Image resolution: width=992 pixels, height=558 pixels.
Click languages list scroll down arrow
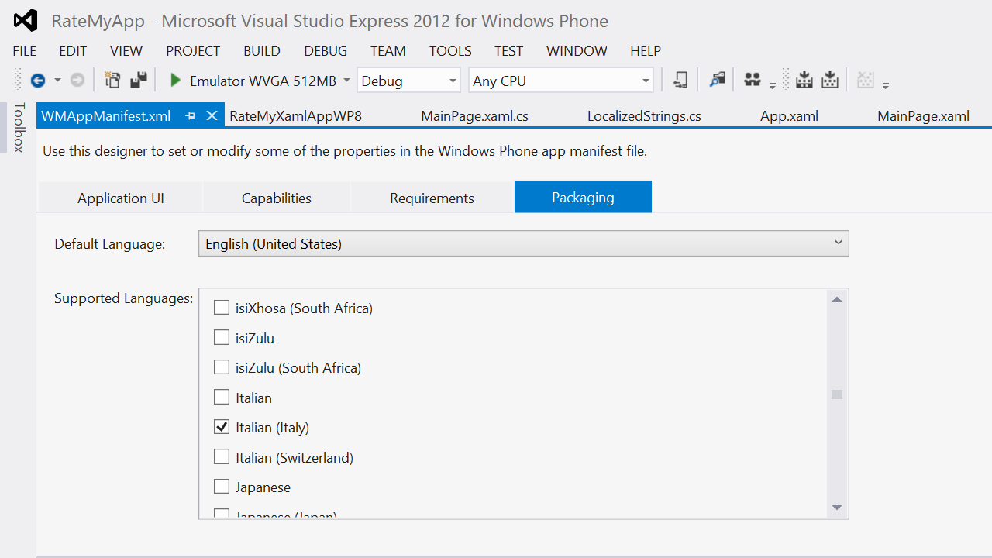click(837, 507)
